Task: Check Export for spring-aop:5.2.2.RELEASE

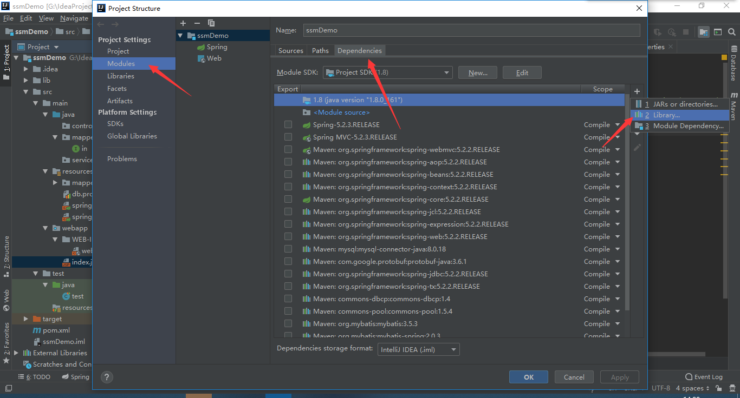Action: tap(288, 162)
